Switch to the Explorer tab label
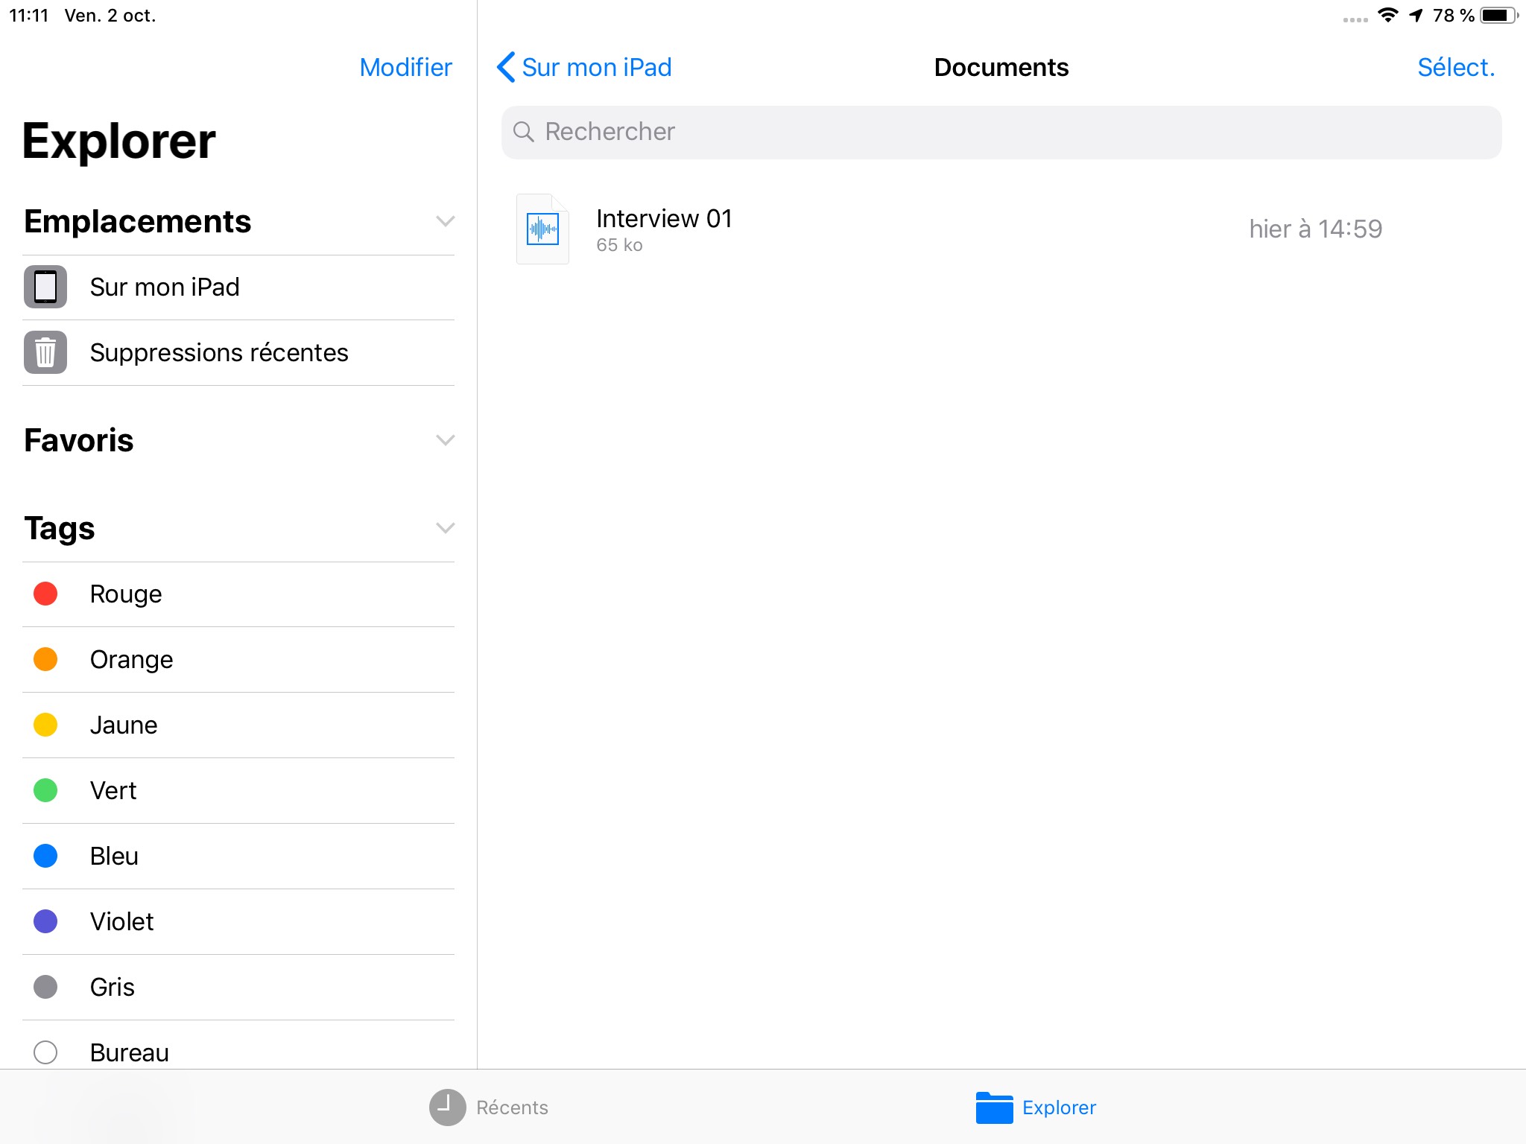 (x=1059, y=1108)
